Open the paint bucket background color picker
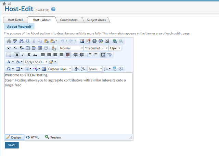 pyautogui.click(x=17, y=62)
